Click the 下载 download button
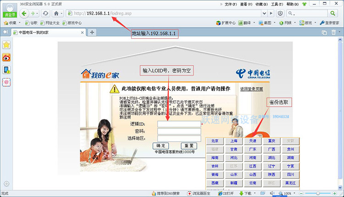The image size is (344, 197). pos(245,193)
